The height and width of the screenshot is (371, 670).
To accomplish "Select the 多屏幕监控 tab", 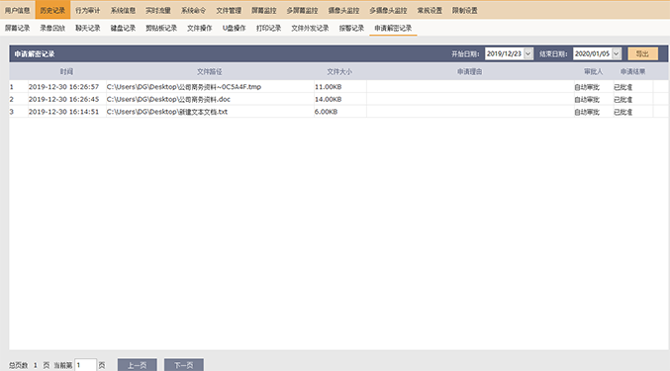I will 302,10.
